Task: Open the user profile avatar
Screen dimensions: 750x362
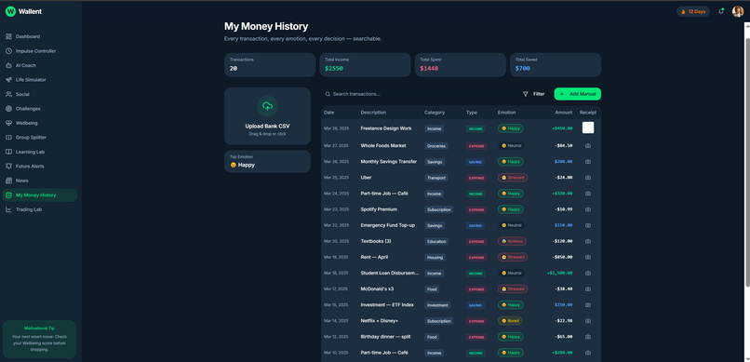Action: coord(738,11)
